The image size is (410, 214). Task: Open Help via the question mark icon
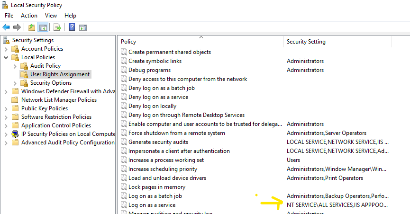[72, 27]
